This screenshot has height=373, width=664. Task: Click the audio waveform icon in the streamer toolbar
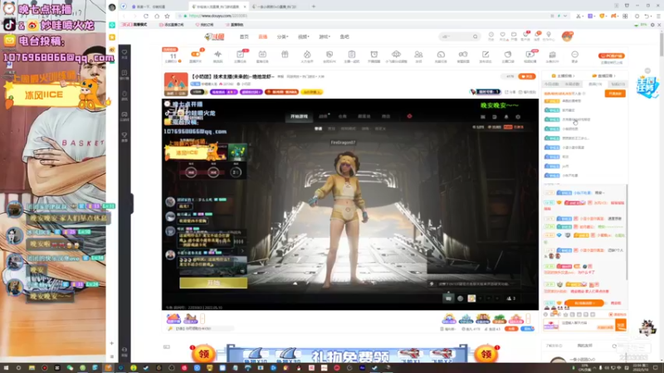pyautogui.click(x=217, y=54)
